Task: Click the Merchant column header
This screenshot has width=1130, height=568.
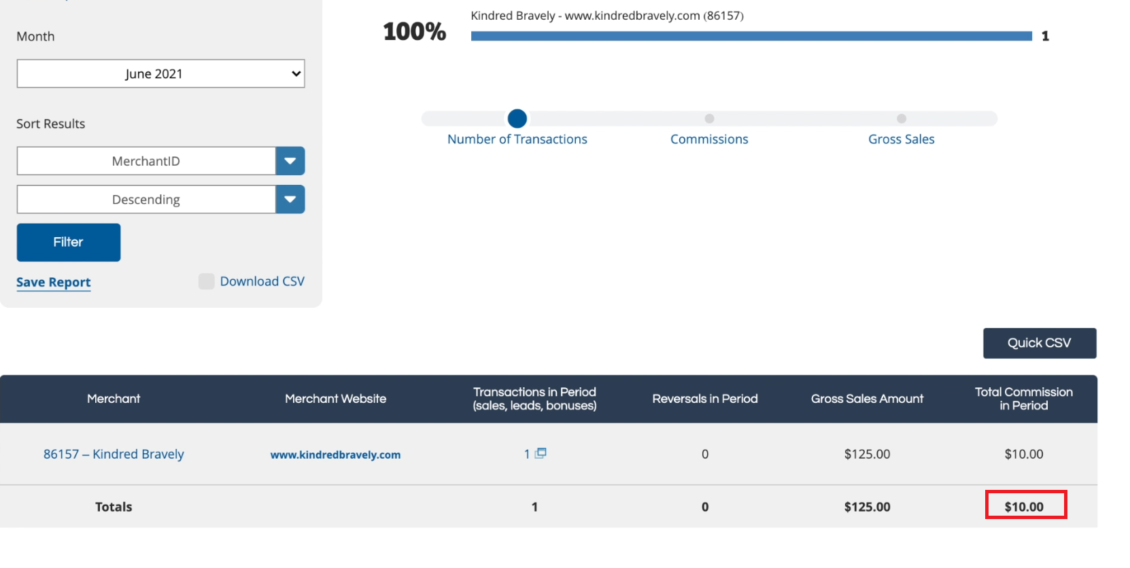Action: (x=114, y=399)
